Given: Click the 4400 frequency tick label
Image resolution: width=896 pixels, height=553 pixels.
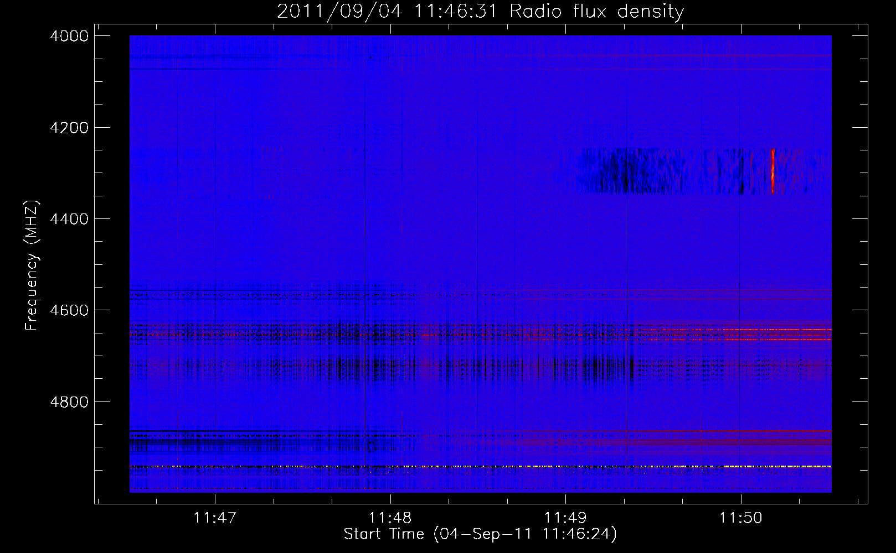Looking at the screenshot, I should [x=69, y=219].
